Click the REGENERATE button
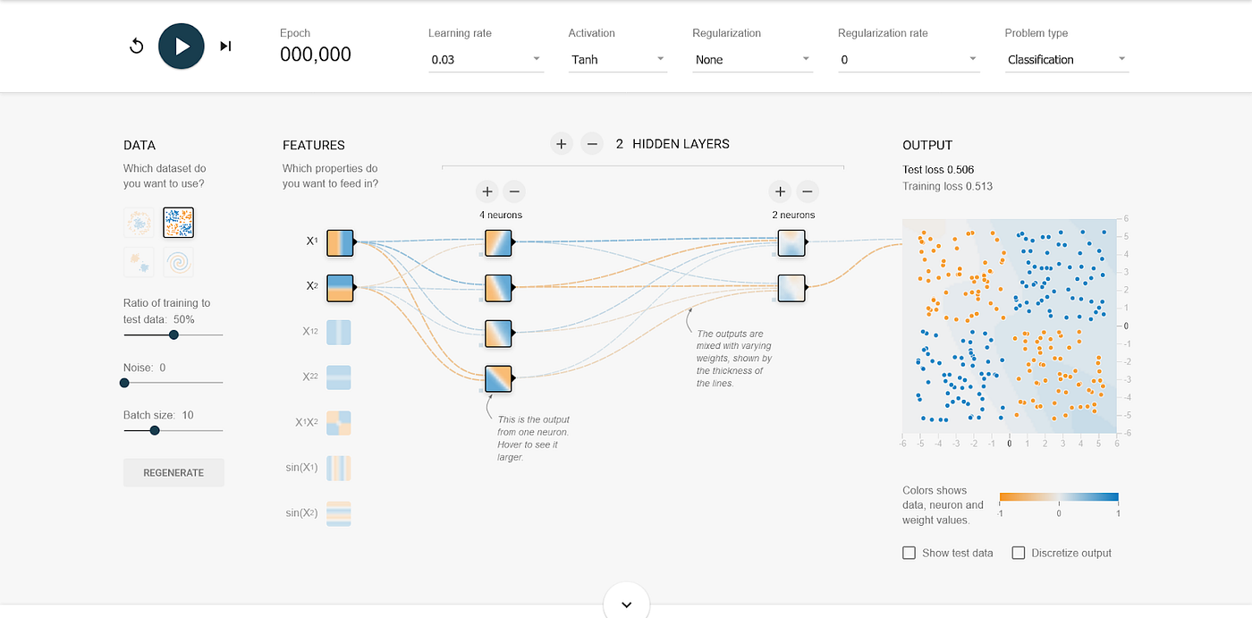 click(x=173, y=472)
